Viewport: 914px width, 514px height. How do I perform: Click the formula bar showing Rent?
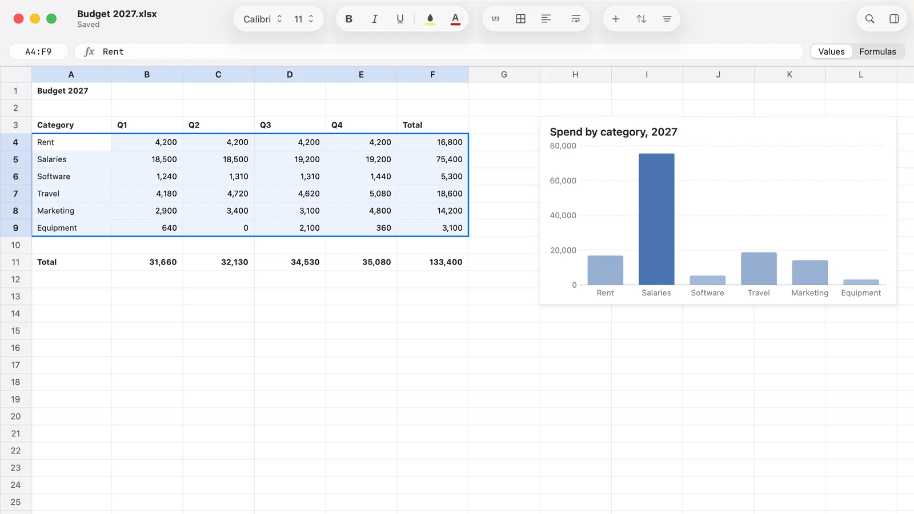(x=439, y=51)
